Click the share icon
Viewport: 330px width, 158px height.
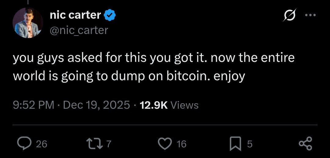pyautogui.click(x=305, y=144)
